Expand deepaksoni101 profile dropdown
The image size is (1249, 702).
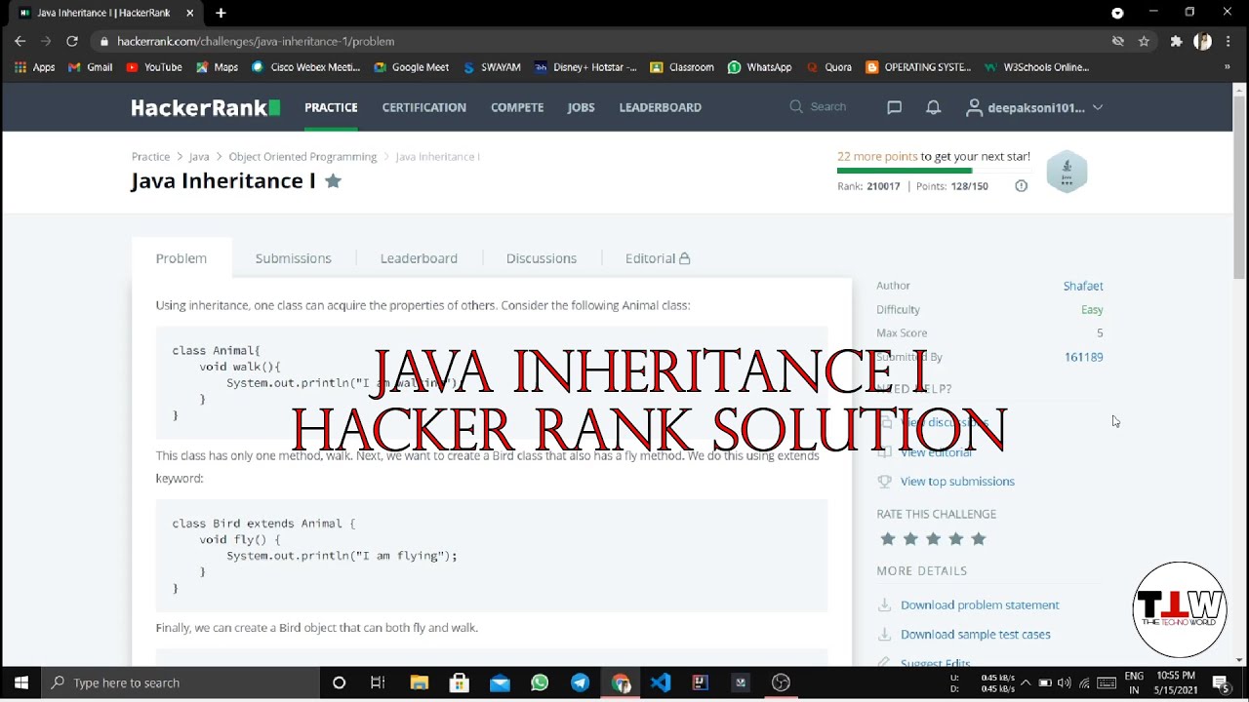pos(1034,107)
